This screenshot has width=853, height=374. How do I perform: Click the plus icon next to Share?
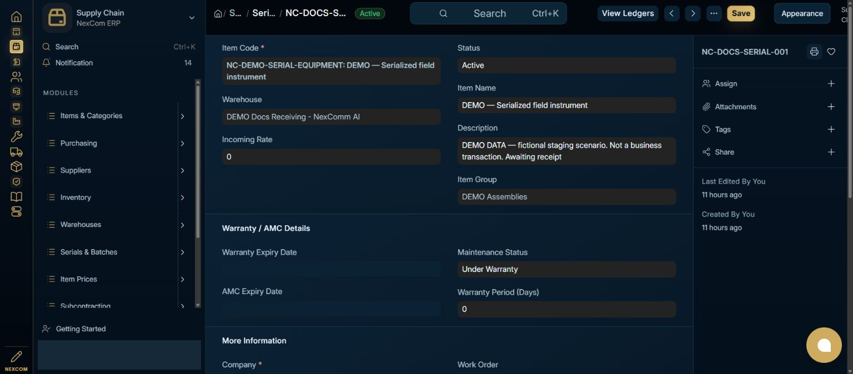coord(831,152)
